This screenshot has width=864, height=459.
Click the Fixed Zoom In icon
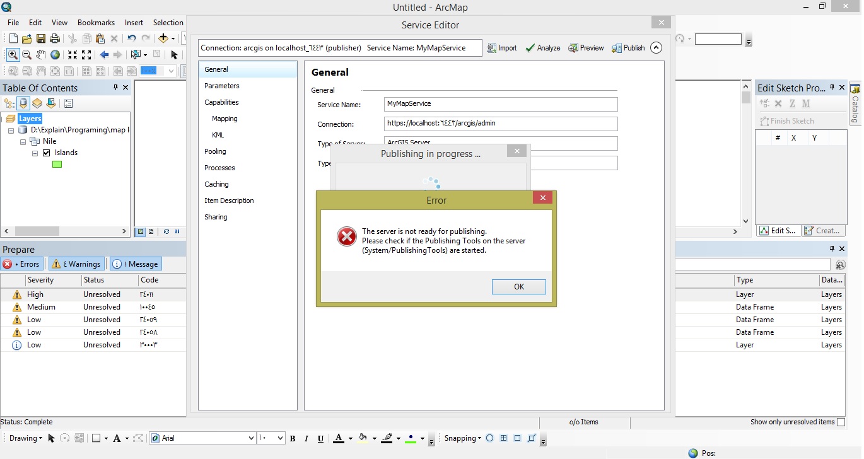pos(73,55)
